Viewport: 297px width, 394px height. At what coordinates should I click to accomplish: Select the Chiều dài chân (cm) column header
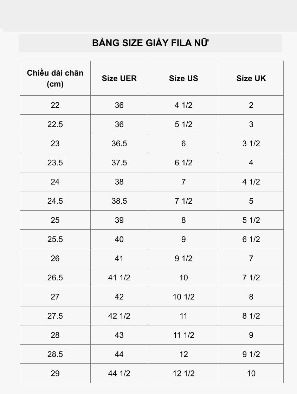click(x=55, y=78)
